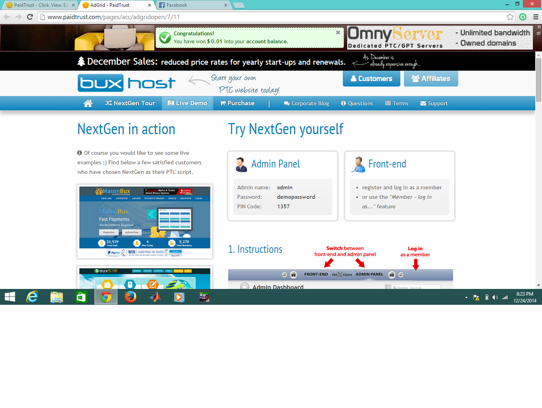This screenshot has height=408, width=542.
Task: Dismiss the Congratulations notification
Action: tap(338, 33)
